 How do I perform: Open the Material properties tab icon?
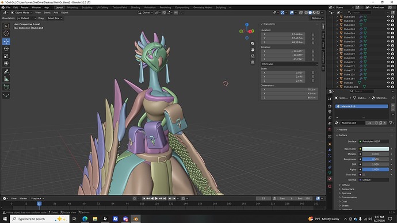(x=330, y=179)
